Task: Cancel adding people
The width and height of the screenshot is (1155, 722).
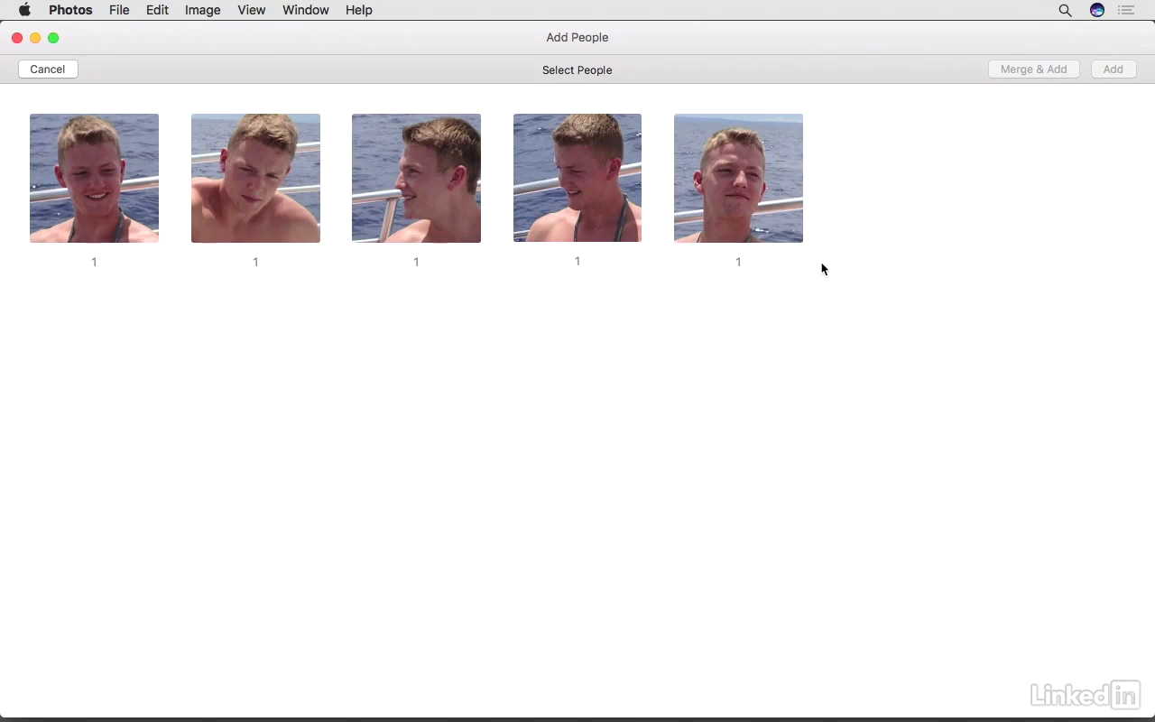Action: [x=48, y=69]
